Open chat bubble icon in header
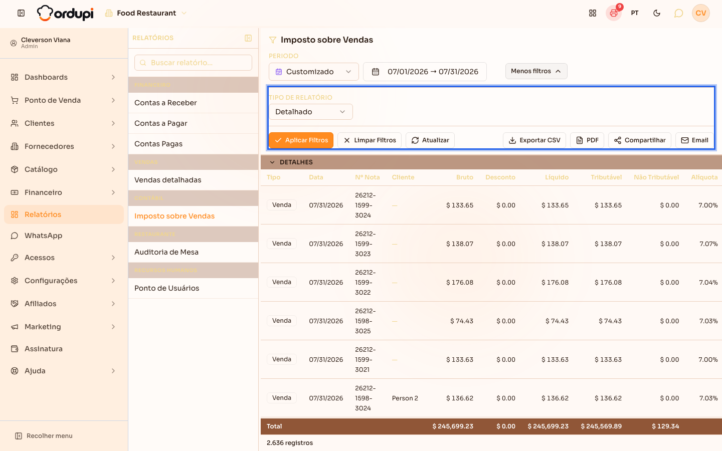Screen dimensions: 722x451 678,13
